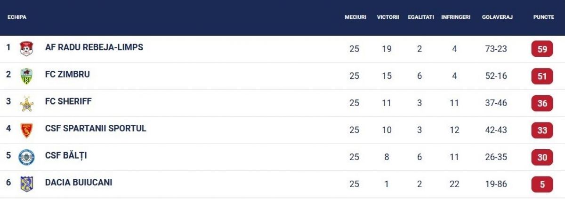The image size is (565, 199).
Task: Click the red 59 points badge
Action: [542, 49]
